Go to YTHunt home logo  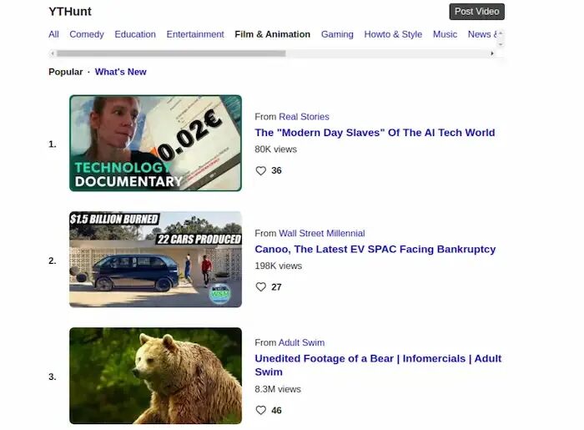pyautogui.click(x=70, y=12)
